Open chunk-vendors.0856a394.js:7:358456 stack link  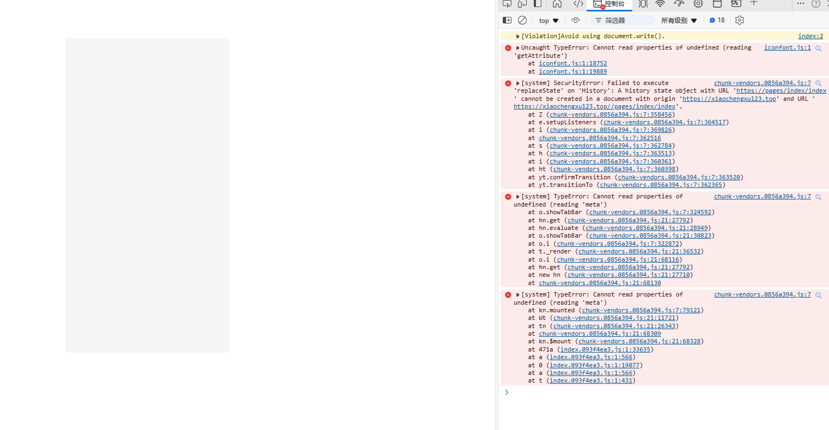(x=611, y=114)
